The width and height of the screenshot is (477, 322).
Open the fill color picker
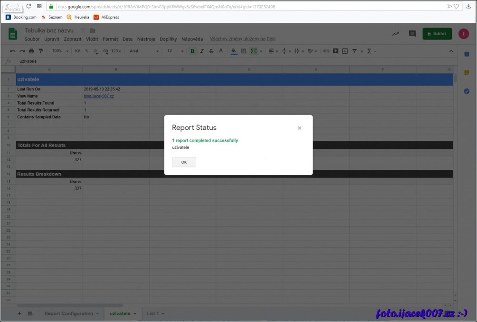click(x=234, y=51)
